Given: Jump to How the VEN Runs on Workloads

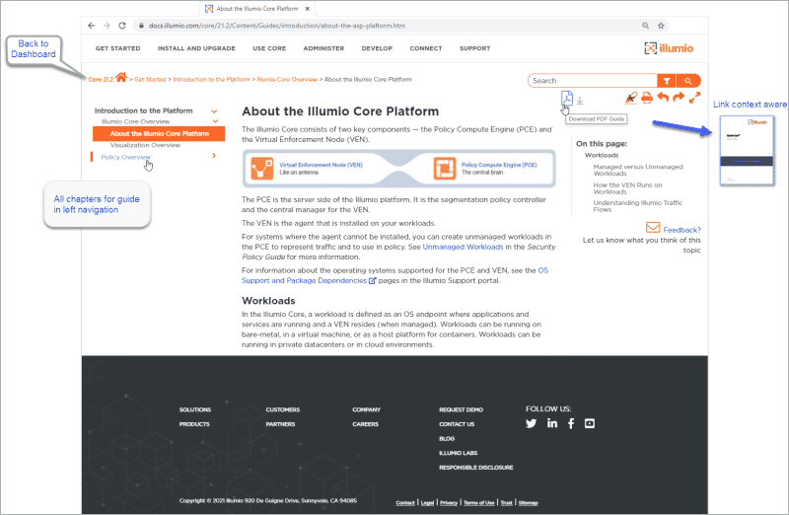Looking at the screenshot, I should click(627, 188).
